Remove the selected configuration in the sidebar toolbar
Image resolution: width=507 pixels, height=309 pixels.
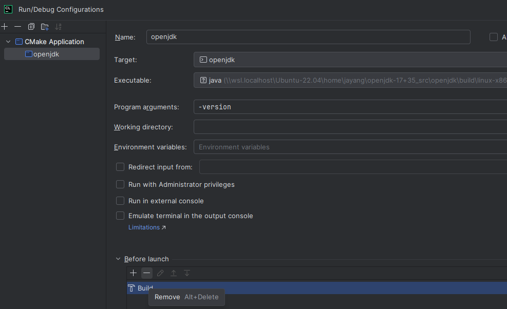pyautogui.click(x=18, y=27)
